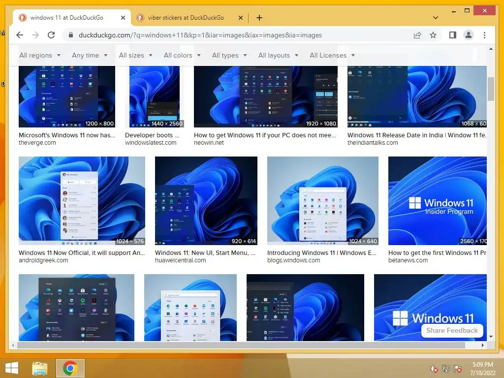Open the 920 × 614 huaweicentral.com image
504x378 pixels.
[x=206, y=201]
